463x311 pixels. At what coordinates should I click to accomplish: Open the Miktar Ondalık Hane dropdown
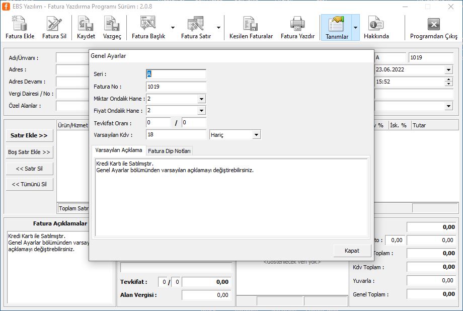[201, 99]
